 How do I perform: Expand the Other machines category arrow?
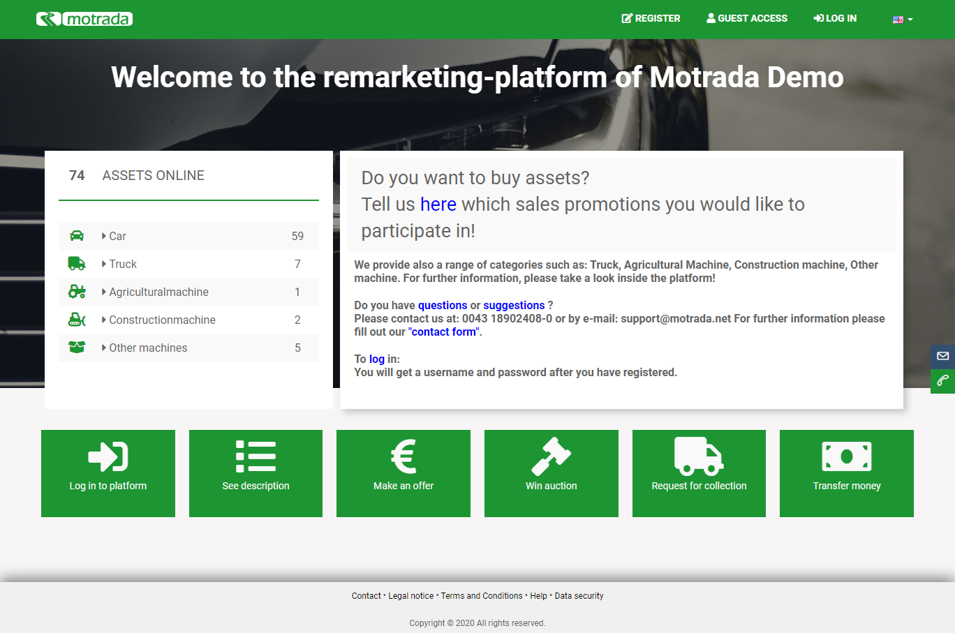tap(104, 348)
